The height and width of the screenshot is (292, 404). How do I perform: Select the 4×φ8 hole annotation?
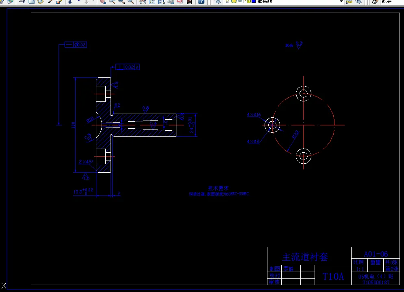point(253,141)
